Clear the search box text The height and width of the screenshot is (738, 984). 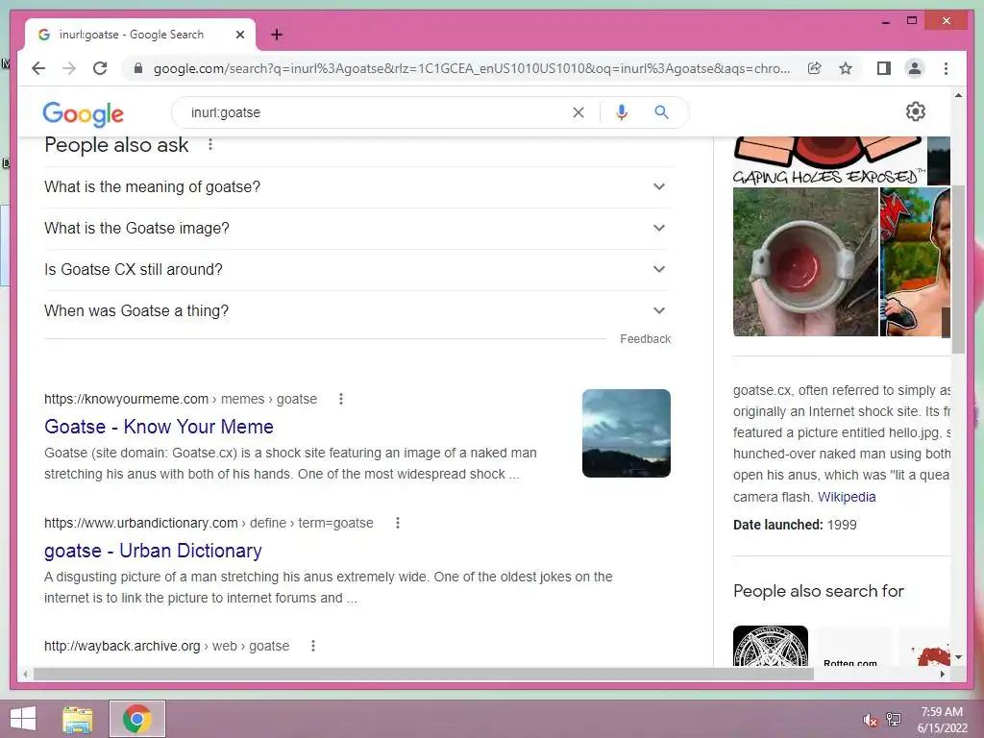578,112
